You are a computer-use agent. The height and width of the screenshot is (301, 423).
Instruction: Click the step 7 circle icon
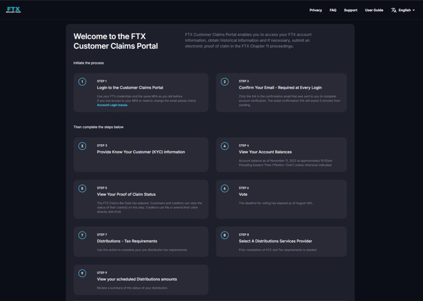point(82,235)
